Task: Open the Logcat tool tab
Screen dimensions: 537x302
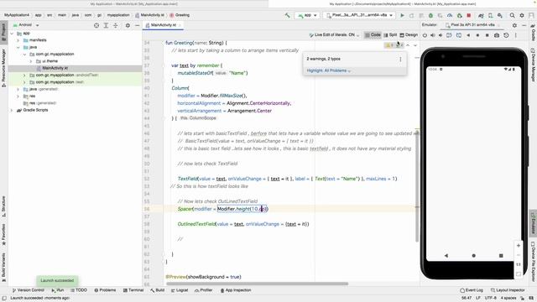Action: coord(180,290)
